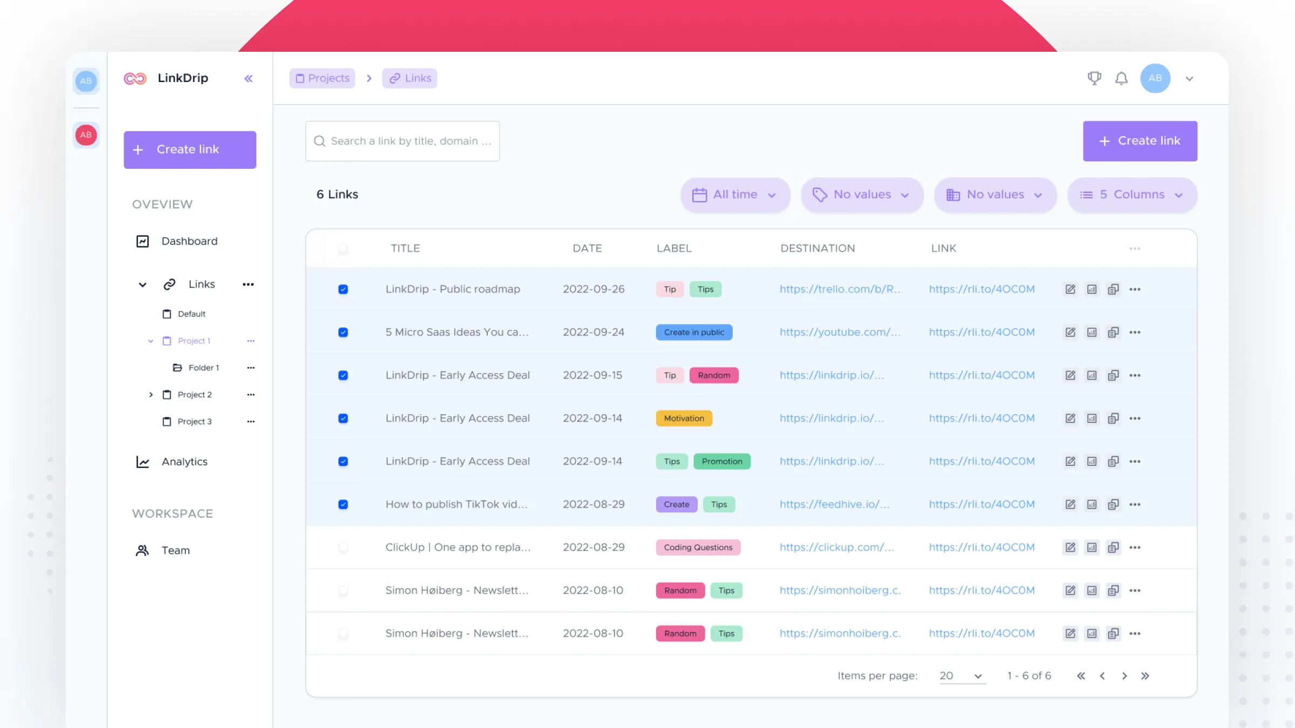Viewport: 1295px width, 728px height.
Task: Click the AB profile avatar in the header
Action: pyautogui.click(x=1155, y=78)
